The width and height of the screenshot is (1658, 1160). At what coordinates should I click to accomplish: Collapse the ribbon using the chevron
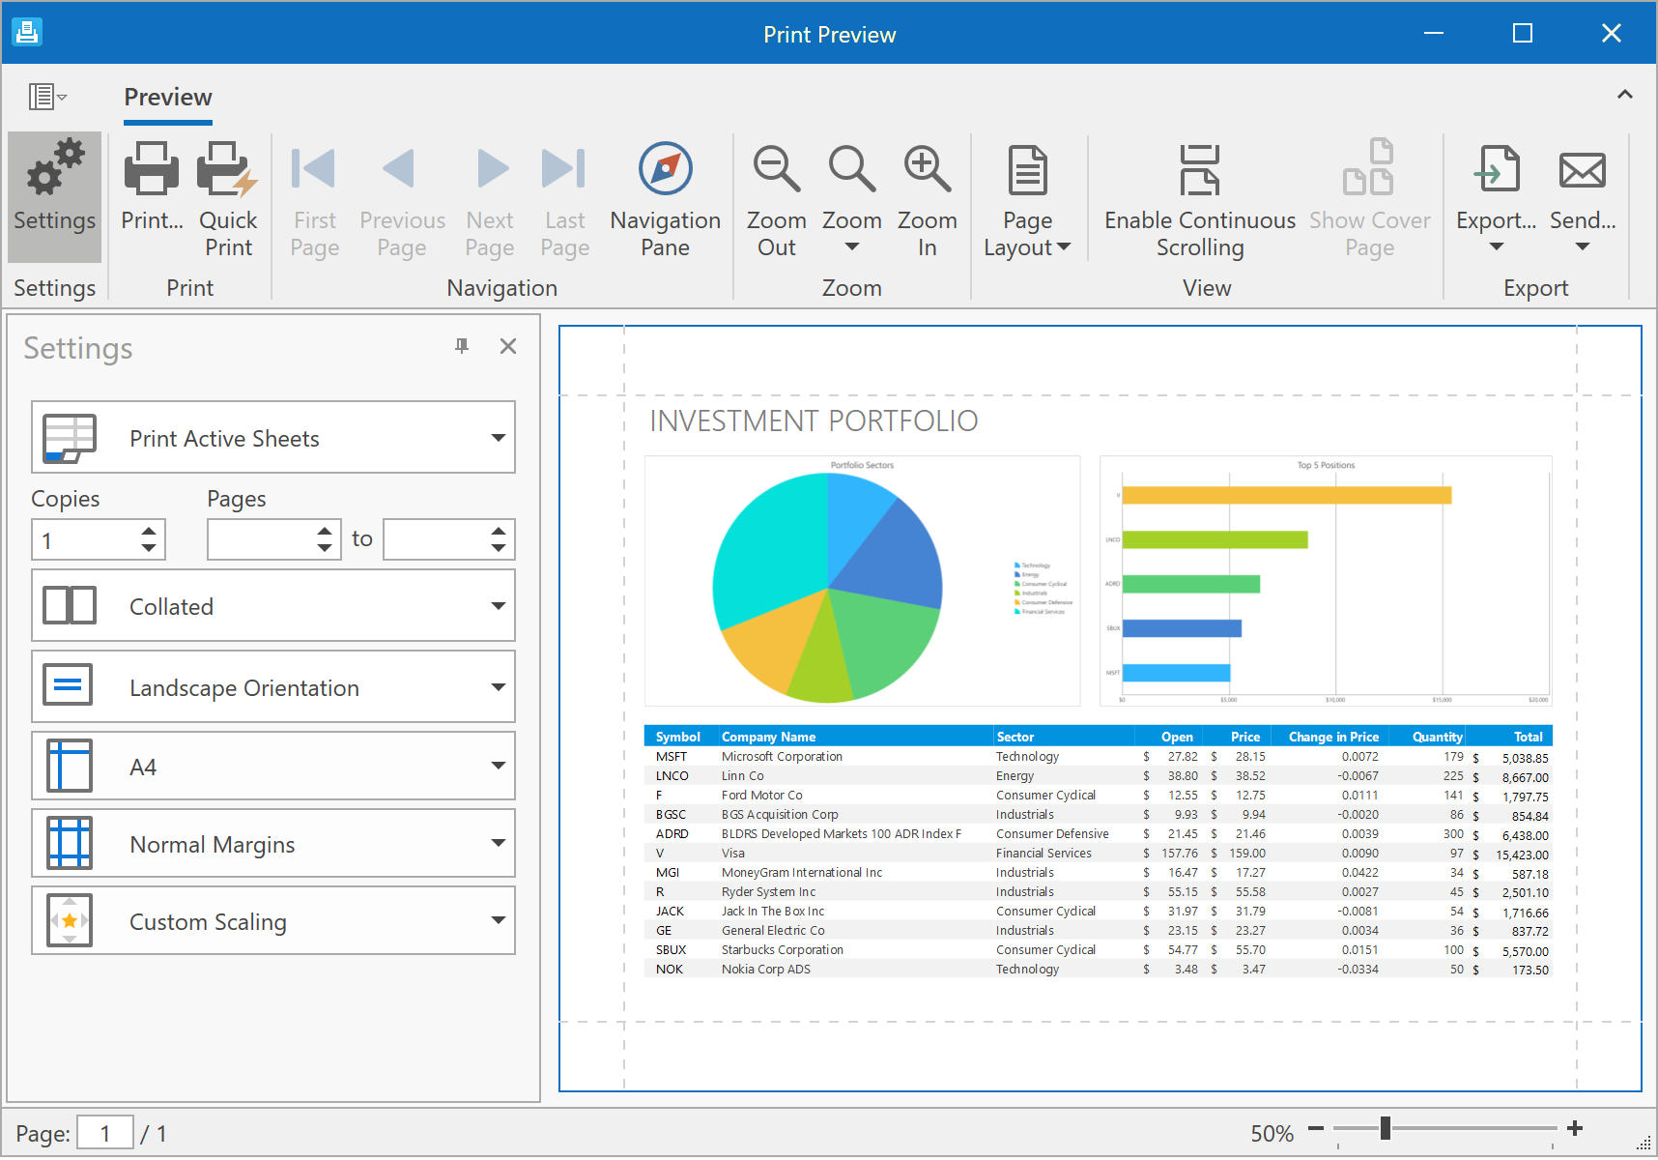(1624, 95)
